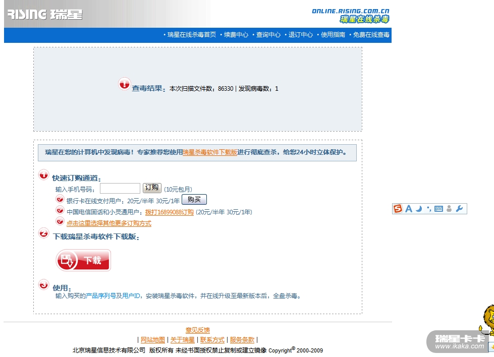Open the 瑞星杀毒软件下载版 link in notice
The width and height of the screenshot is (494, 357).
[x=210, y=152]
